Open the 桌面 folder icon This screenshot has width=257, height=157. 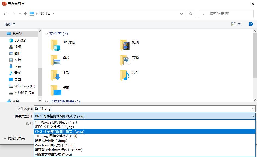(56, 90)
